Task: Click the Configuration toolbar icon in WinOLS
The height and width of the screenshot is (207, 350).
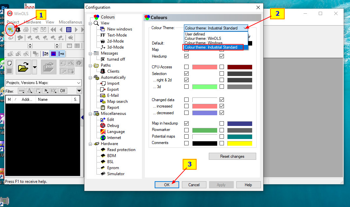Action: [10, 29]
